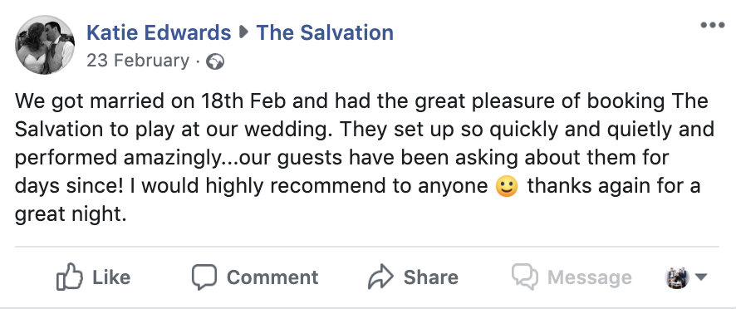This screenshot has height=309, width=736.
Task: Click the speech bubble Comment icon
Action: [x=204, y=277]
